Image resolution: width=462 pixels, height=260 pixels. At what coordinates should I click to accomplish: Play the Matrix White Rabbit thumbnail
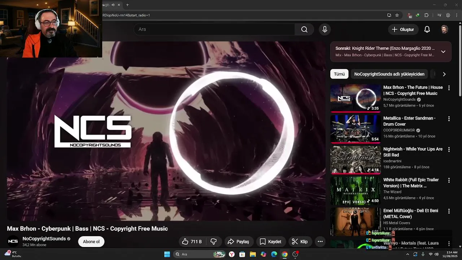coord(356,190)
